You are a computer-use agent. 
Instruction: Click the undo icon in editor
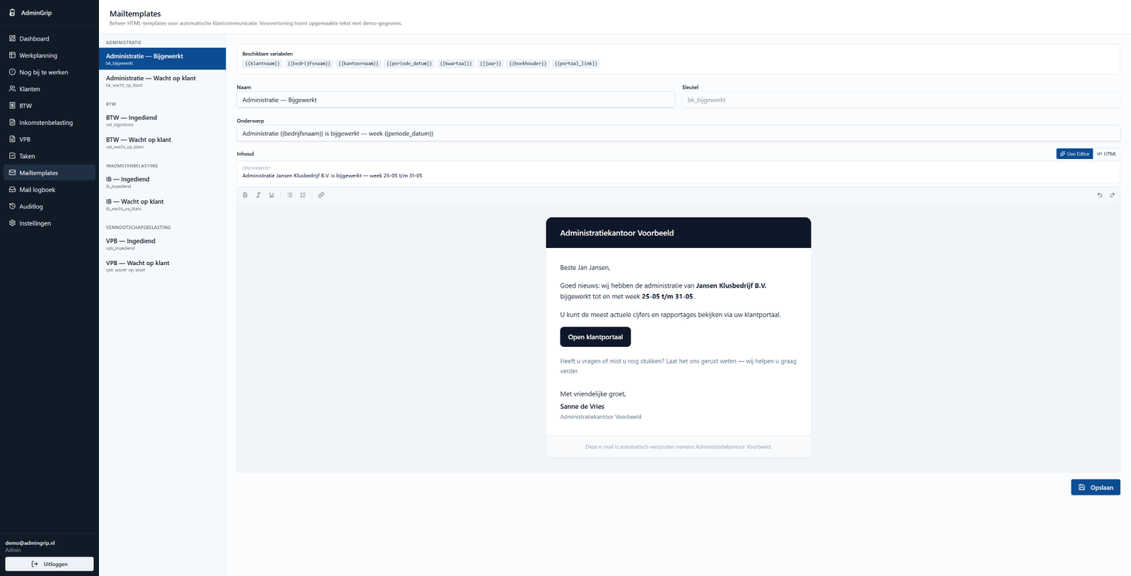coord(1100,195)
